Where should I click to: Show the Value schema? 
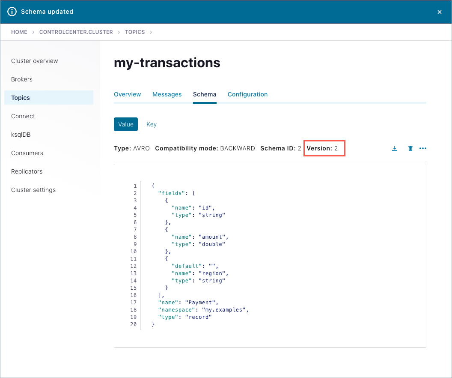126,124
